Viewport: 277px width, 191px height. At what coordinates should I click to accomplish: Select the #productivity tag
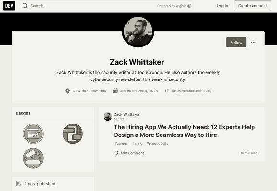(x=157, y=143)
